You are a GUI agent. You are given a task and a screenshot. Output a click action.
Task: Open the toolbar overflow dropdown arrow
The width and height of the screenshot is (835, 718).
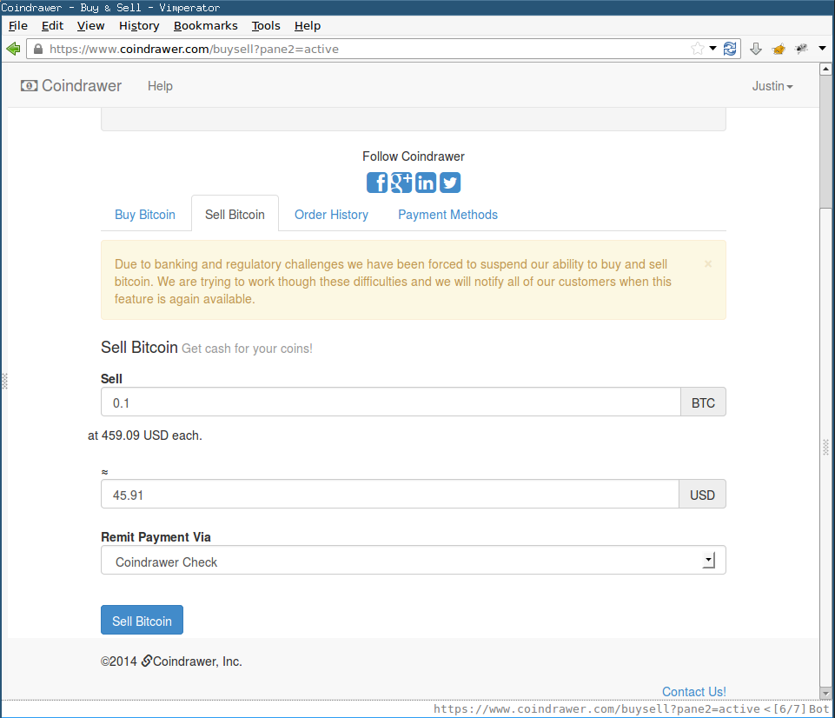(x=822, y=49)
